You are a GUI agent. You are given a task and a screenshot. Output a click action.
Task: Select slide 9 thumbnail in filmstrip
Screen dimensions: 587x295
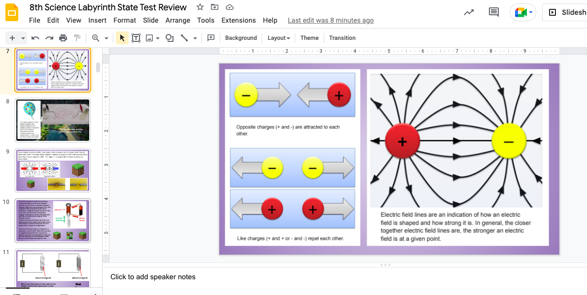(x=53, y=170)
